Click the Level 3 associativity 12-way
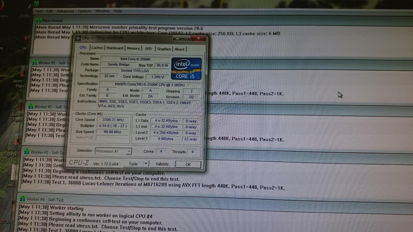The height and width of the screenshot is (232, 413). tap(191, 139)
